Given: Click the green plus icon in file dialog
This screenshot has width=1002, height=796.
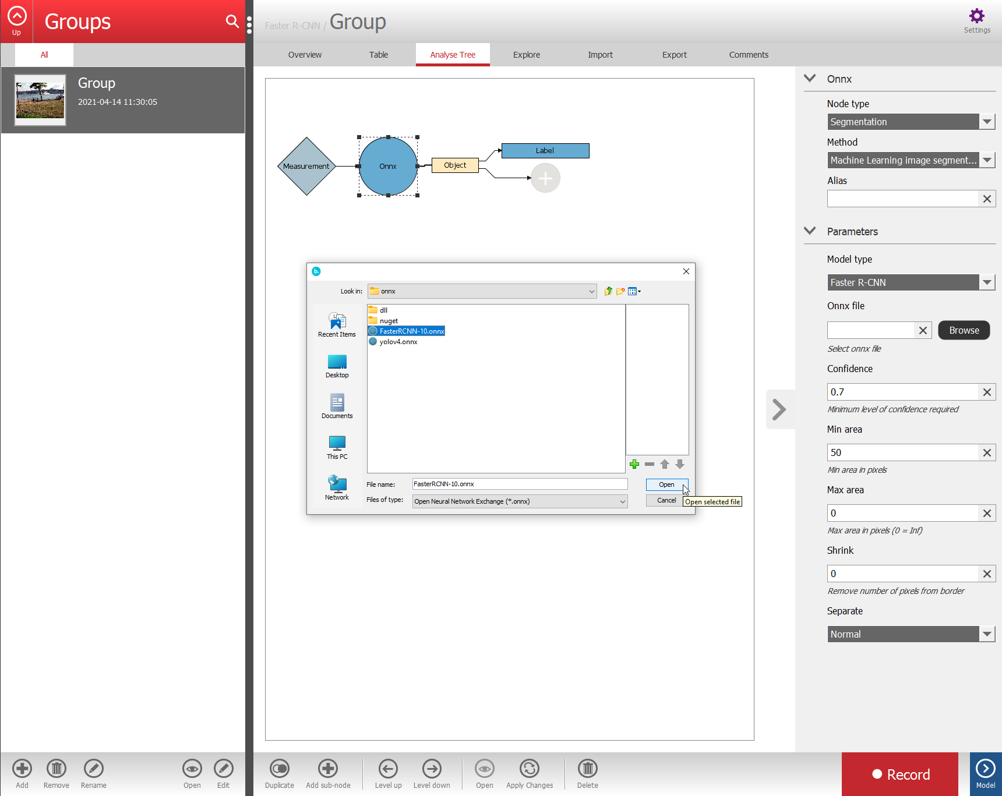Looking at the screenshot, I should [x=634, y=464].
